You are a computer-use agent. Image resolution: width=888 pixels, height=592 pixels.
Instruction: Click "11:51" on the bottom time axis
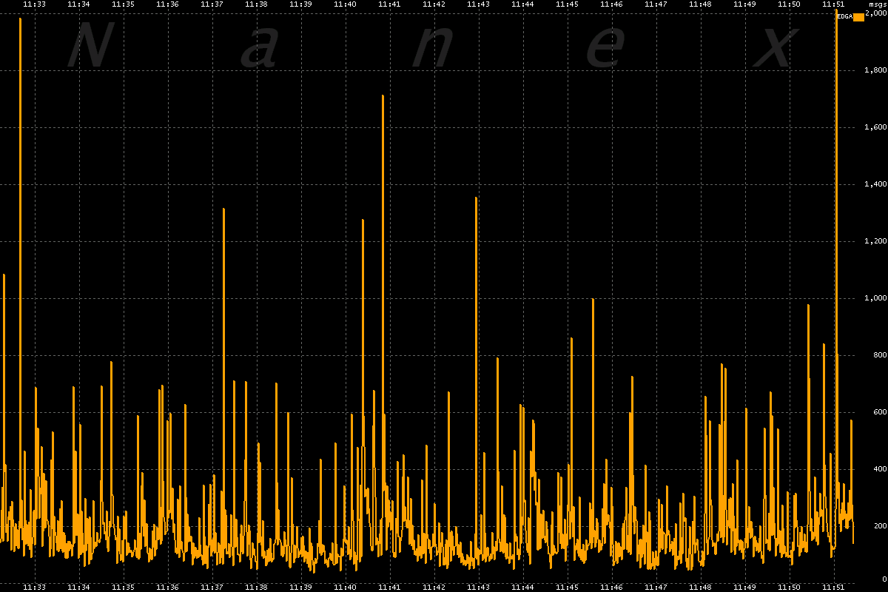834,587
